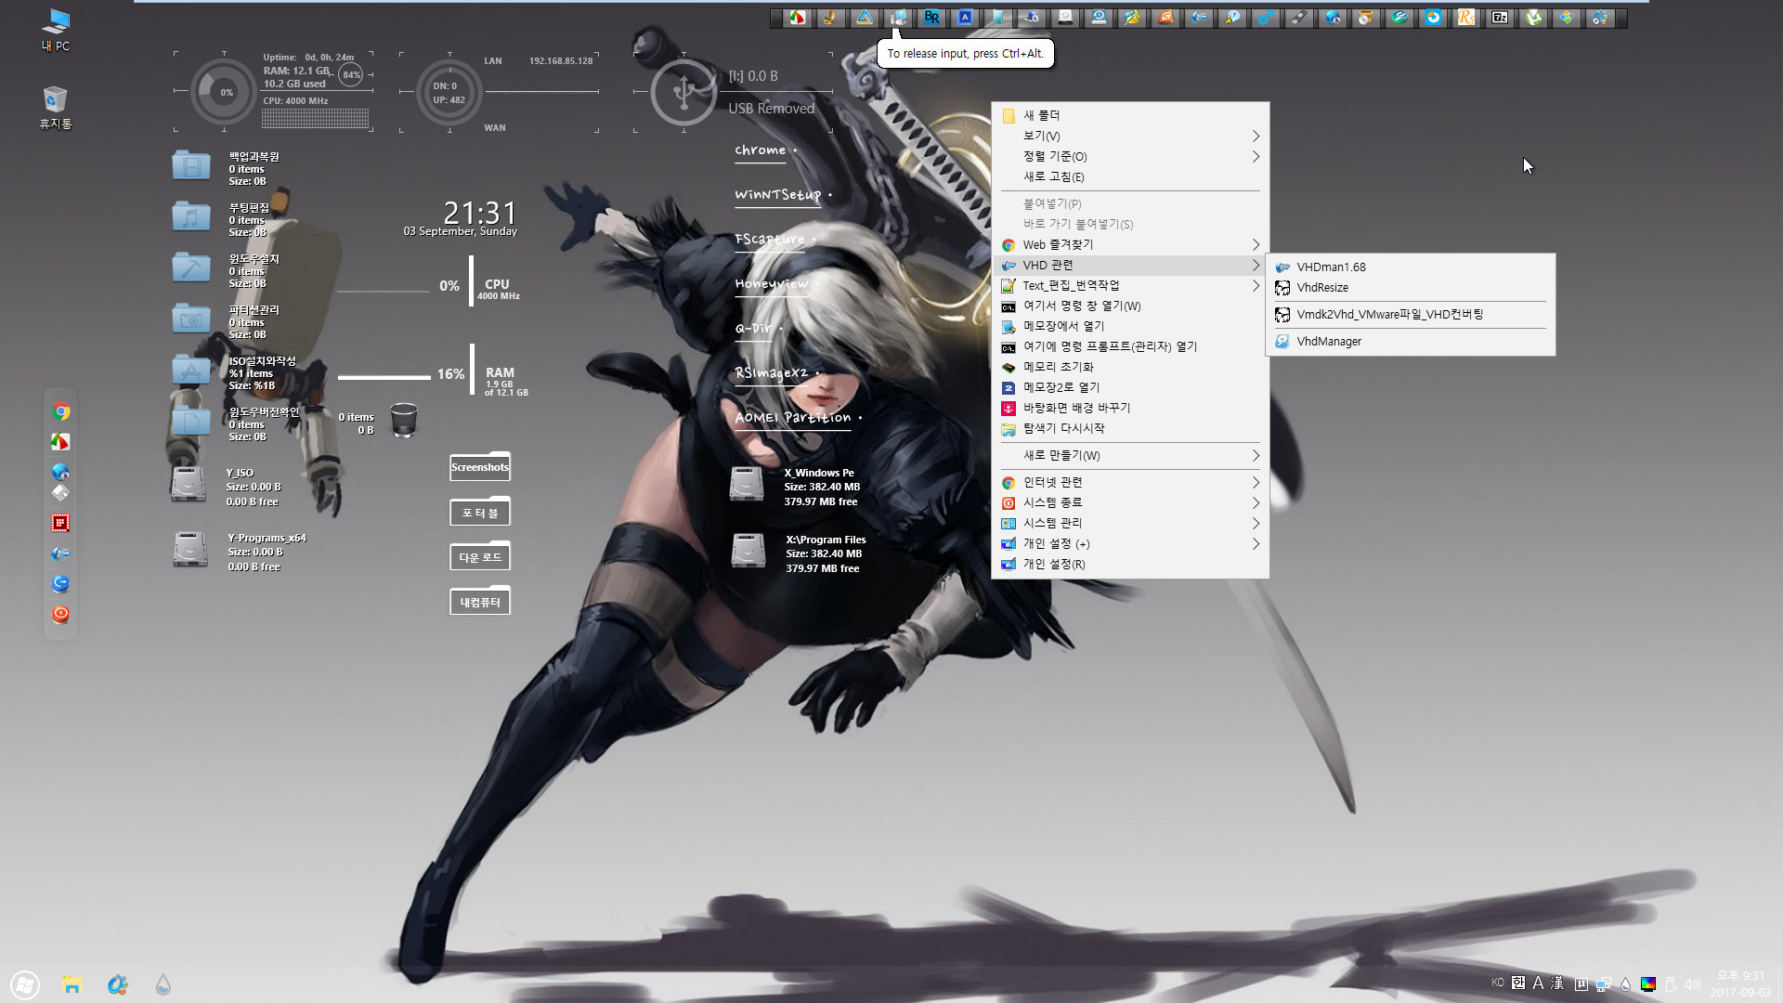Expand 새로 만들기(W) submenu
The width and height of the screenshot is (1783, 1003).
(1130, 456)
